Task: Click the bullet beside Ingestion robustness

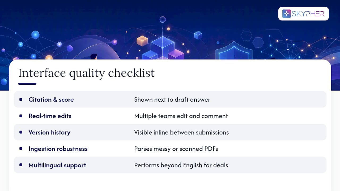Action: coord(21,149)
